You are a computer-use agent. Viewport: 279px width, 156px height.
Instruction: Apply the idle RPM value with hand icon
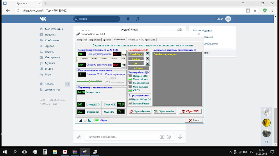tap(124, 65)
